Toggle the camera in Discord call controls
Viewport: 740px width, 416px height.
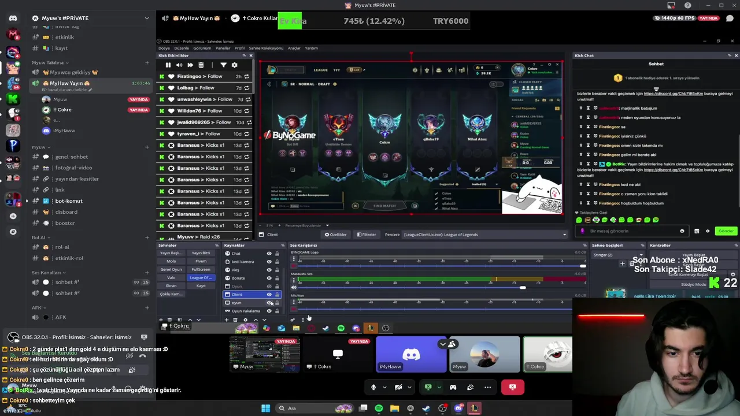click(398, 387)
